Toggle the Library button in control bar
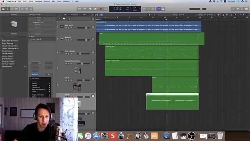250x141 pixels. pos(4,9)
